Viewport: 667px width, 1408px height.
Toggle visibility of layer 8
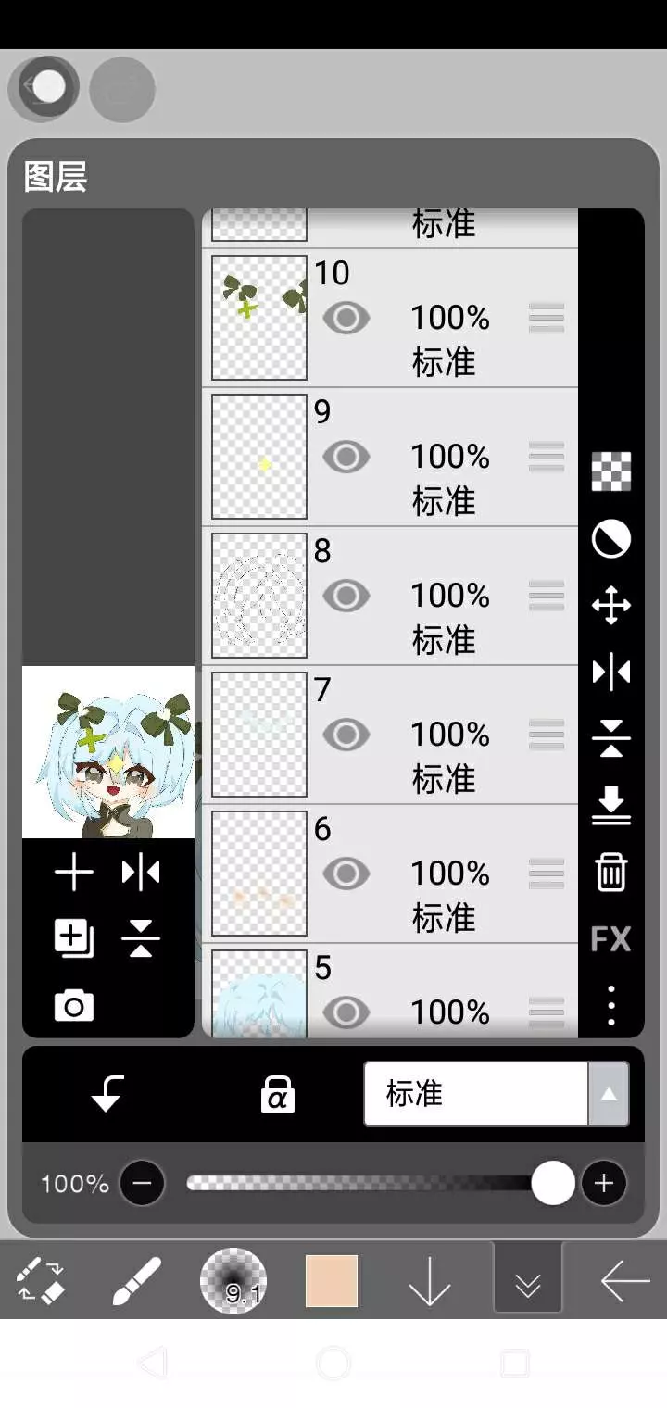[346, 596]
